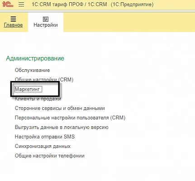195x181 pixels.
Task: Click the 1C logo icon
Action: pos(8,4)
